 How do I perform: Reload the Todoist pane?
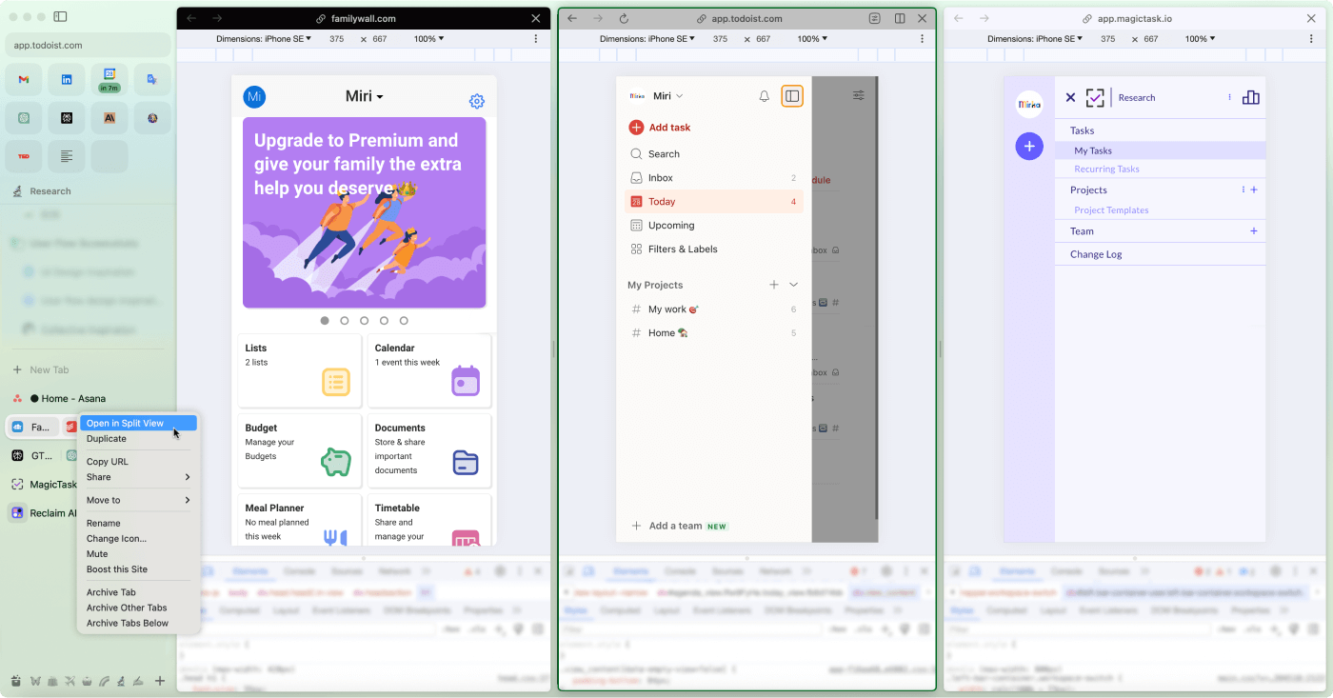click(x=624, y=18)
